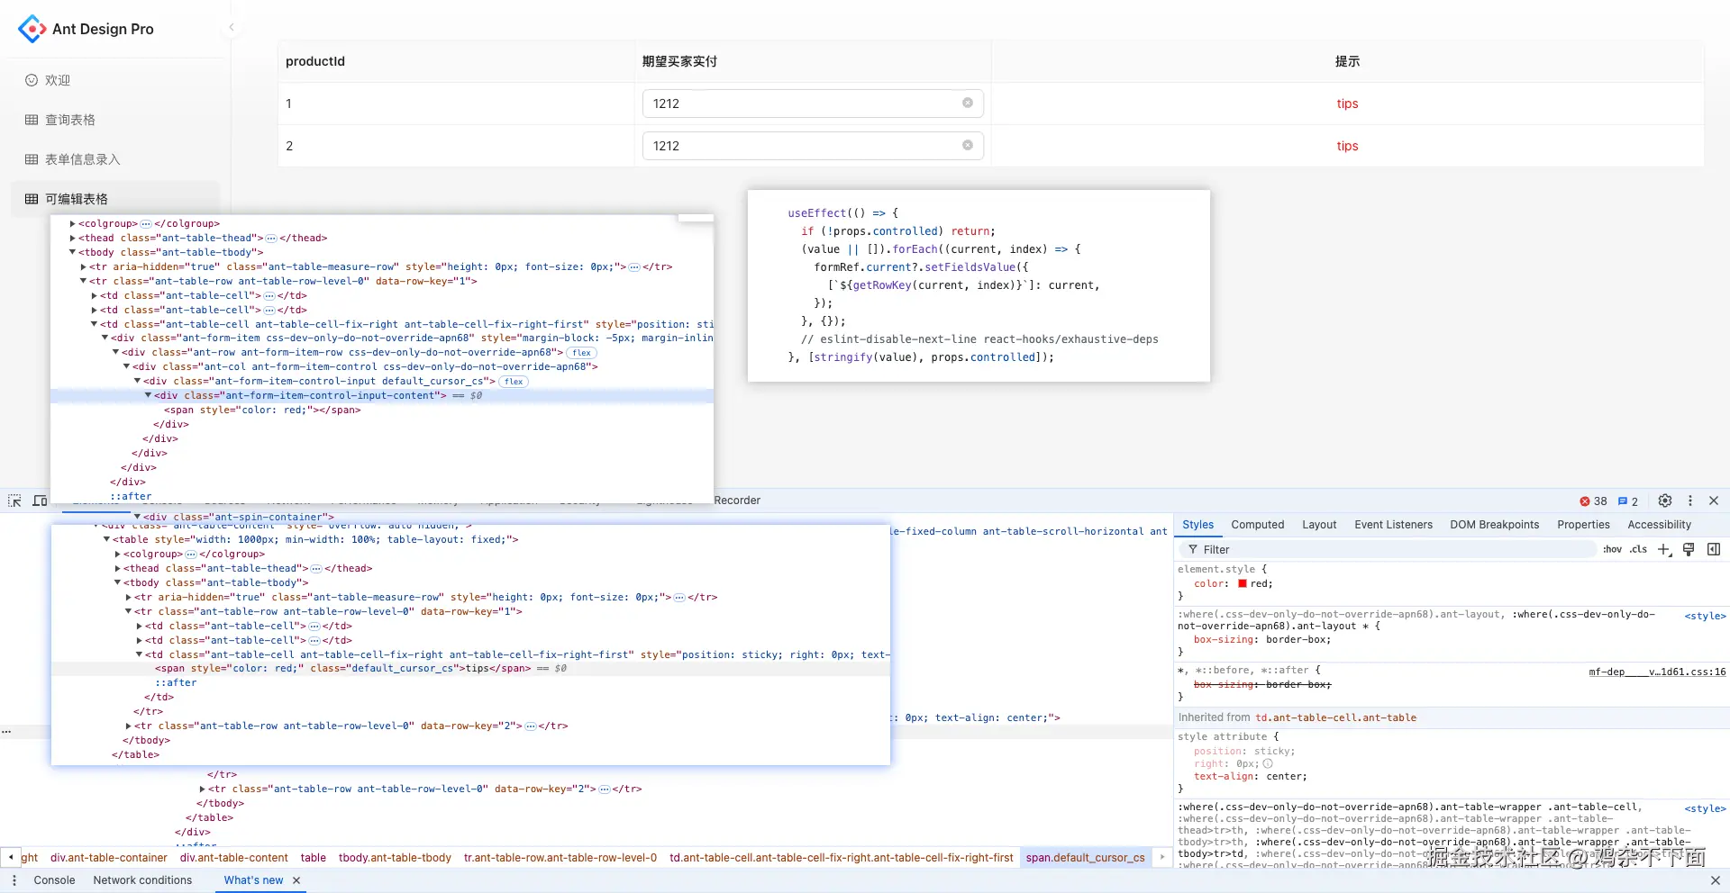Clear the 1212 input in productId row 2

[968, 145]
